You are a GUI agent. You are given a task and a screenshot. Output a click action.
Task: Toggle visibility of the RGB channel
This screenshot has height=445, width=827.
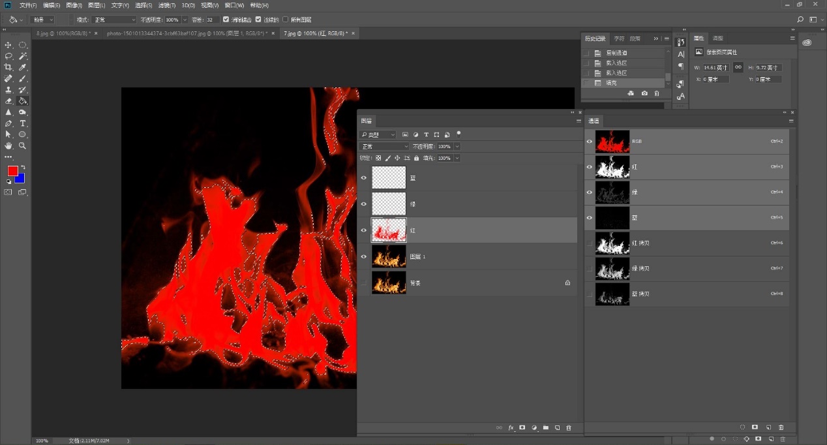click(x=590, y=141)
